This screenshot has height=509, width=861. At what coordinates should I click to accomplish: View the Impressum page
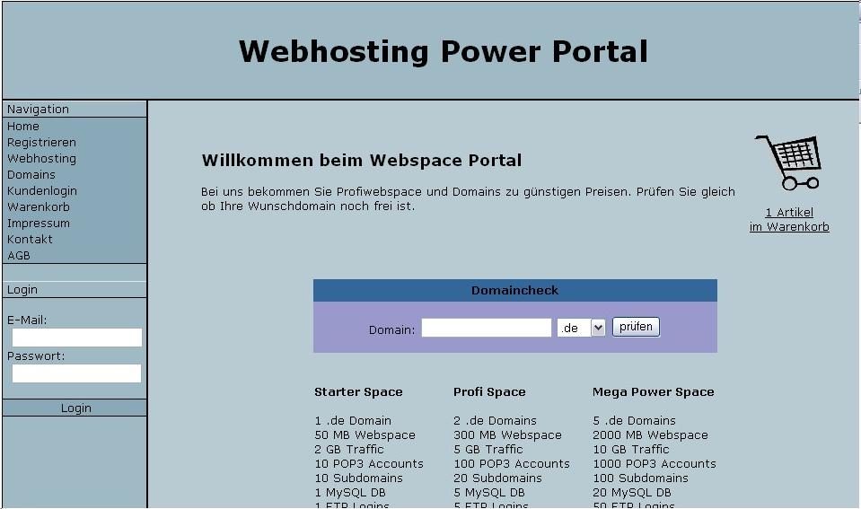tap(39, 224)
